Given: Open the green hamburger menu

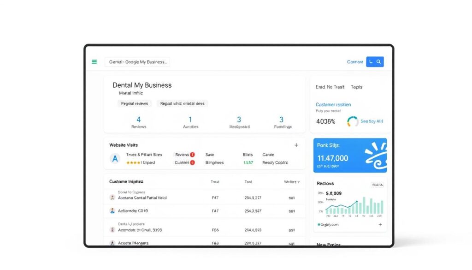Looking at the screenshot, I should pyautogui.click(x=94, y=62).
